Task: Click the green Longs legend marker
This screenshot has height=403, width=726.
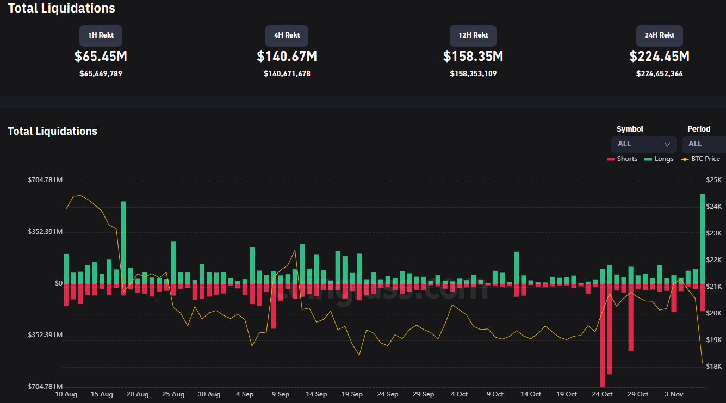Action: [x=648, y=159]
